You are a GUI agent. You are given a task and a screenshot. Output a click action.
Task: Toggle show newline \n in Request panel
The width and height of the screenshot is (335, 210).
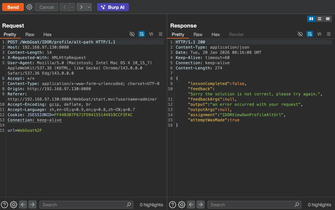click(x=151, y=34)
